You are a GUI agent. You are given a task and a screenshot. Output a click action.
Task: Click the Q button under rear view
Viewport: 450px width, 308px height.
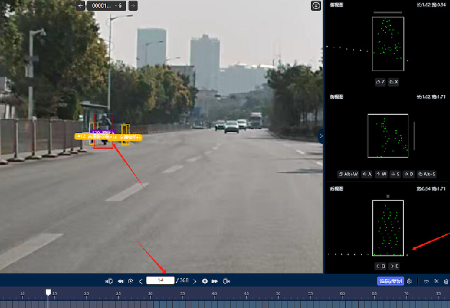coord(380,266)
